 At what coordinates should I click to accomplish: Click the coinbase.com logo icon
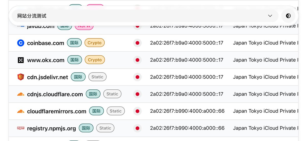[21, 43]
